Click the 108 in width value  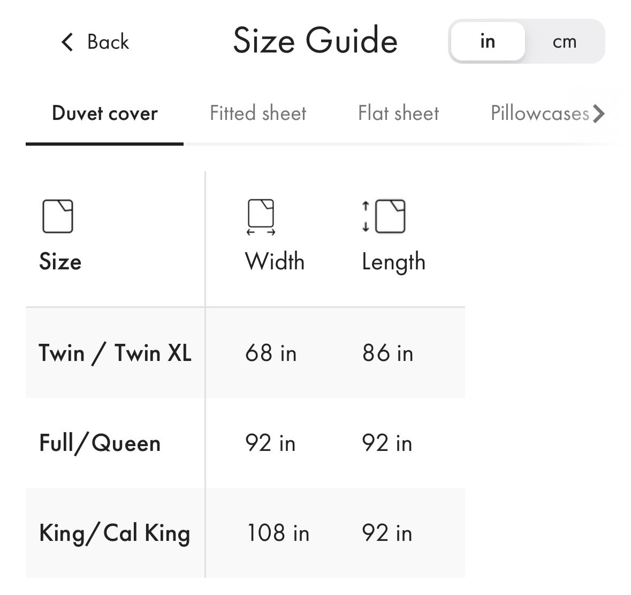[278, 533]
